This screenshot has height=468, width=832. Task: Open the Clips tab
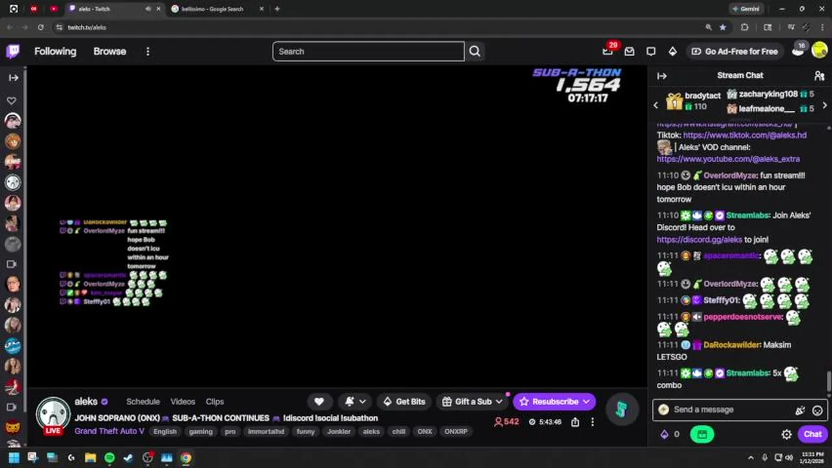point(215,402)
